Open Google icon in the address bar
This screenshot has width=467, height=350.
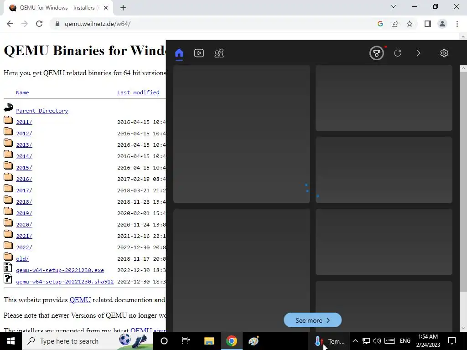tap(380, 24)
